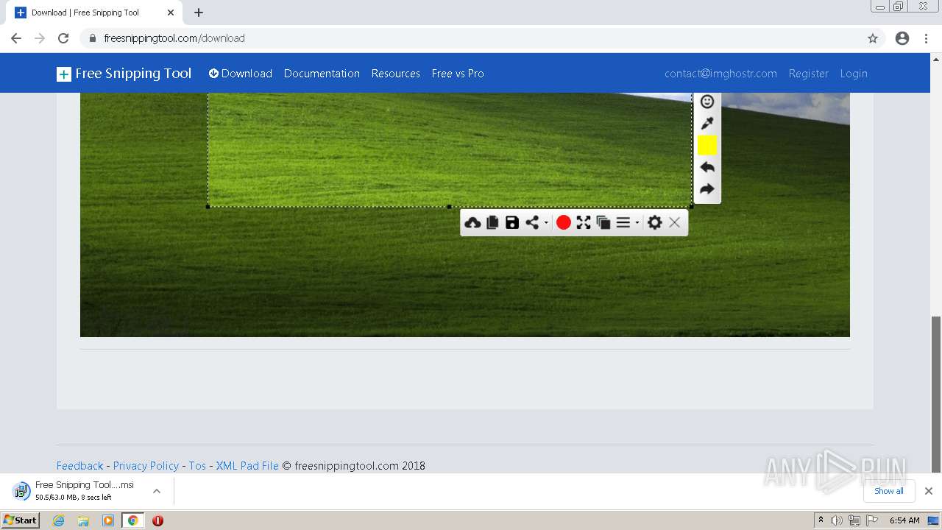Close the downloads bar
This screenshot has width=942, height=530.
point(929,491)
